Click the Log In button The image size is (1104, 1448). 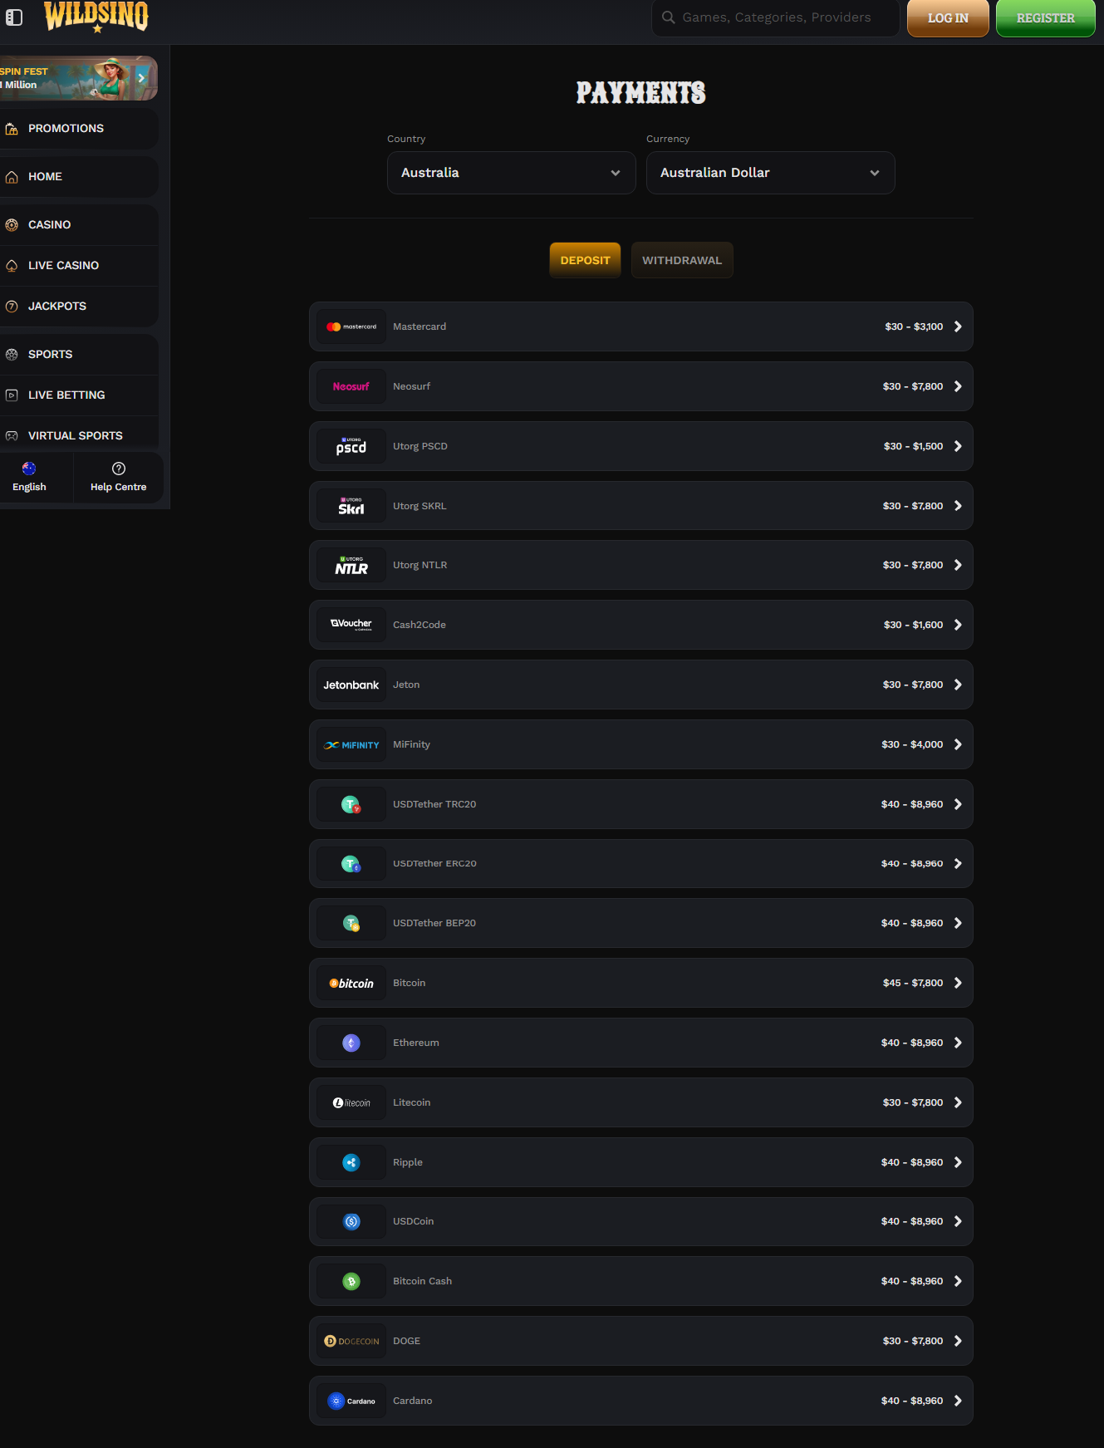click(x=948, y=17)
